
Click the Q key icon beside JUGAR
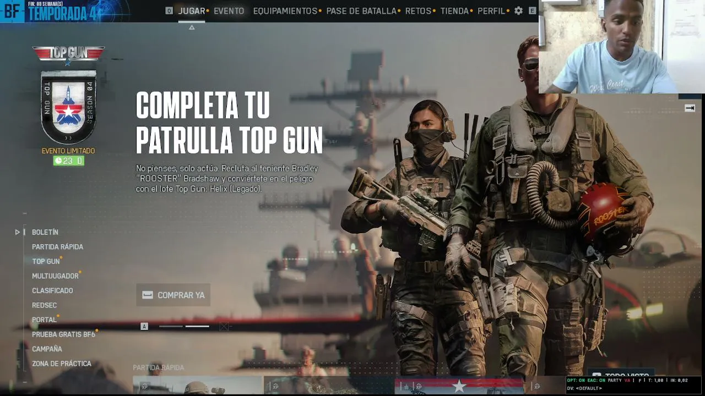point(169,11)
